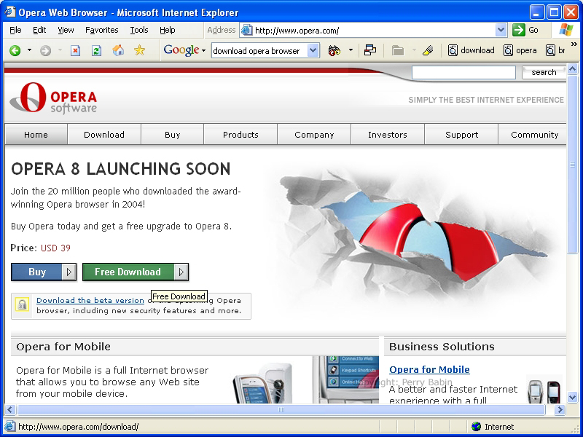Click the Google toolbar search text box
The height and width of the screenshot is (437, 583).
point(260,50)
